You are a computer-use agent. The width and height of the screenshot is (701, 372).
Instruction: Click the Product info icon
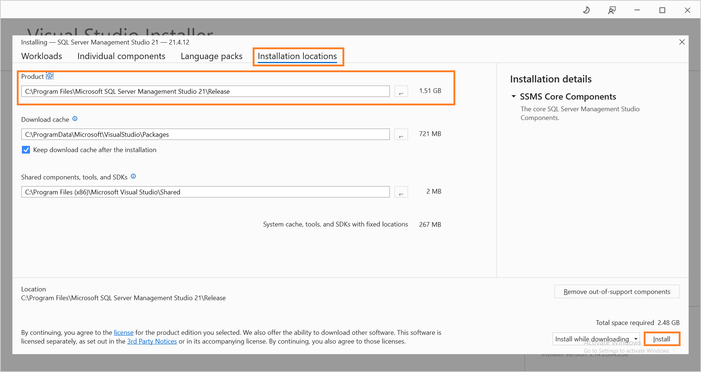(x=50, y=76)
